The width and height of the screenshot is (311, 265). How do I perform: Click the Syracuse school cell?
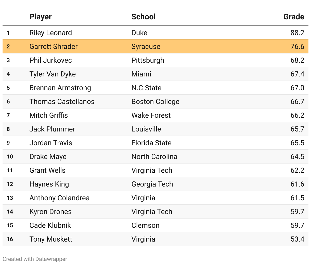click(x=146, y=47)
